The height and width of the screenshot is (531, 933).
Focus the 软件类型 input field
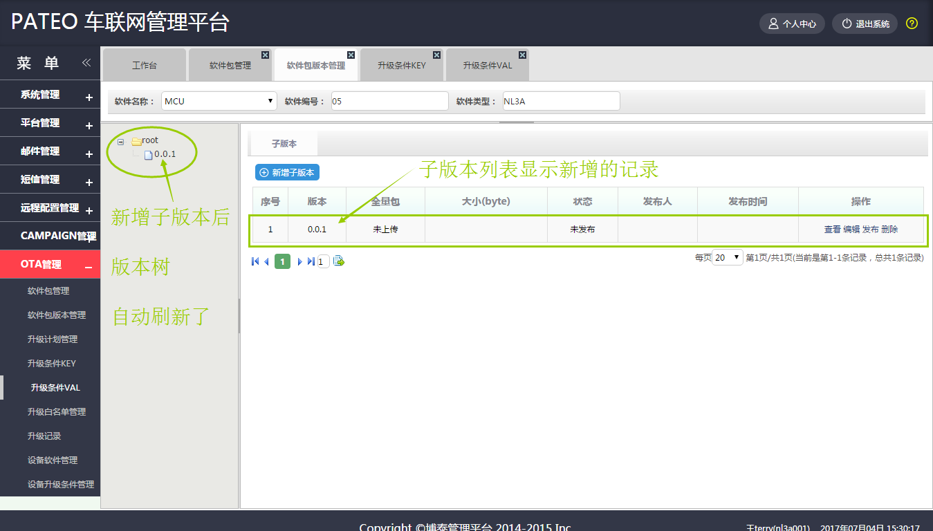point(562,101)
